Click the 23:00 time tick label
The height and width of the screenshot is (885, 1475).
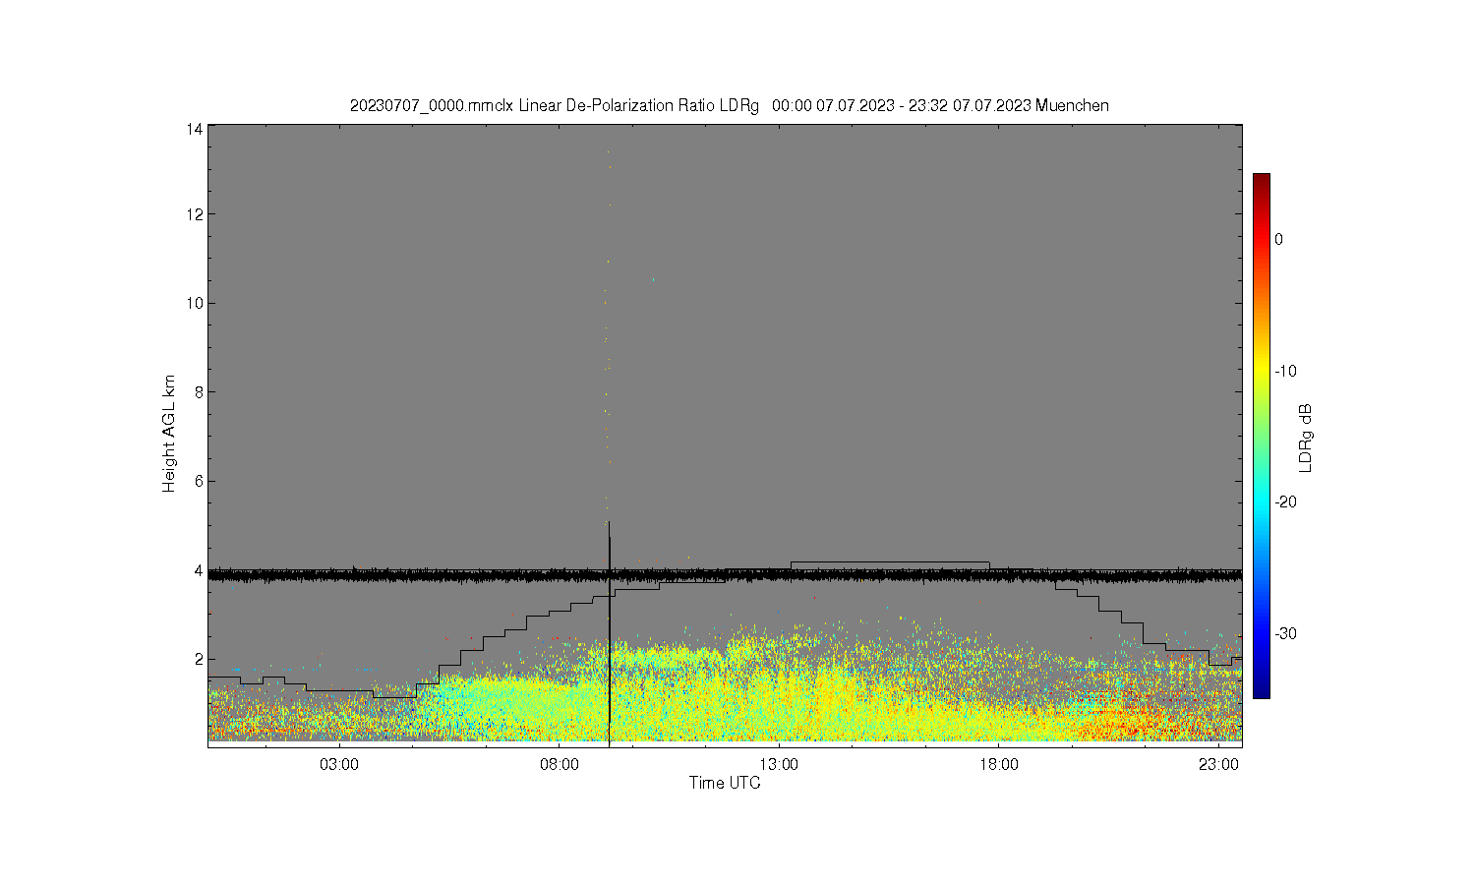coord(1218,764)
